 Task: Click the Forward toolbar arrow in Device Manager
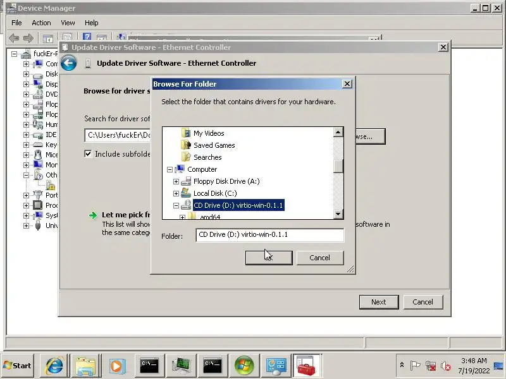(x=28, y=38)
